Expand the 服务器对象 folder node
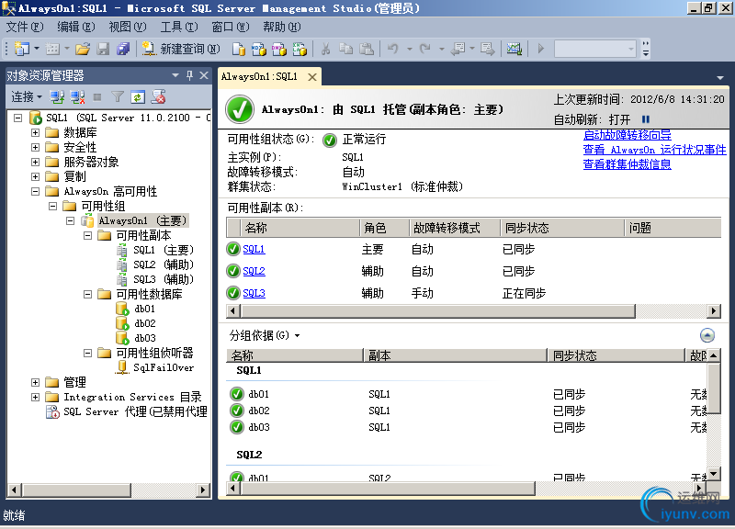Viewport: 735px width, 529px height. [x=35, y=162]
